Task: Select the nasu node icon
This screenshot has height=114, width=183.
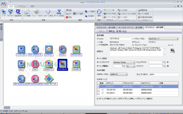Action: click(x=35, y=64)
